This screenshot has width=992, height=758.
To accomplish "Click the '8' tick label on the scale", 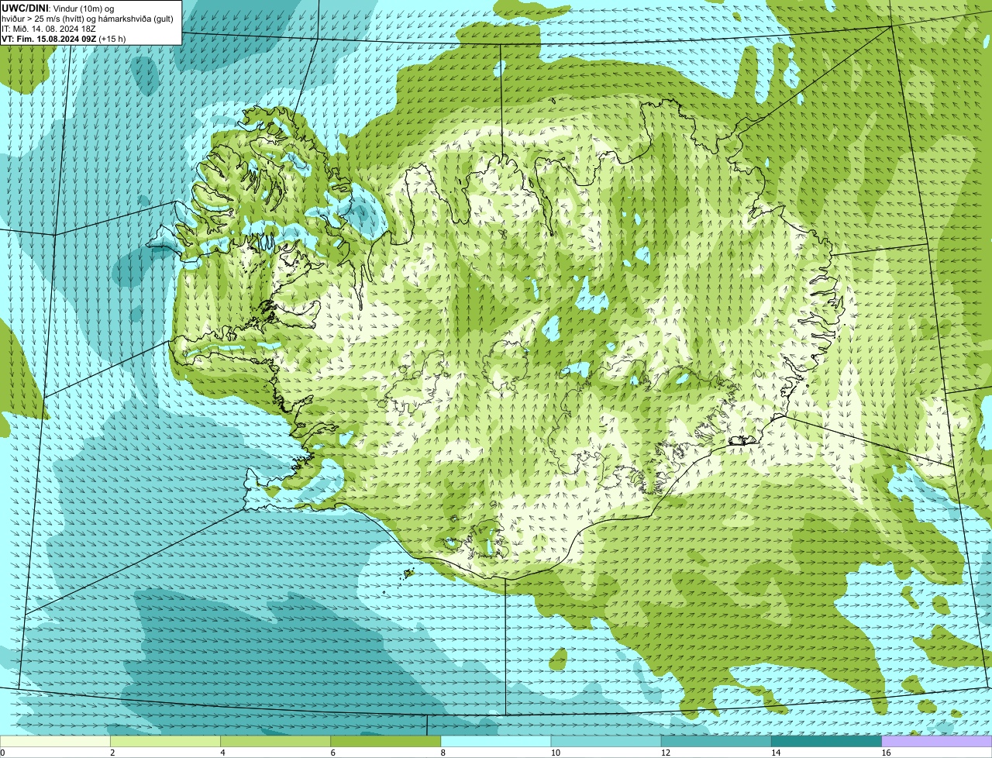I will (443, 753).
